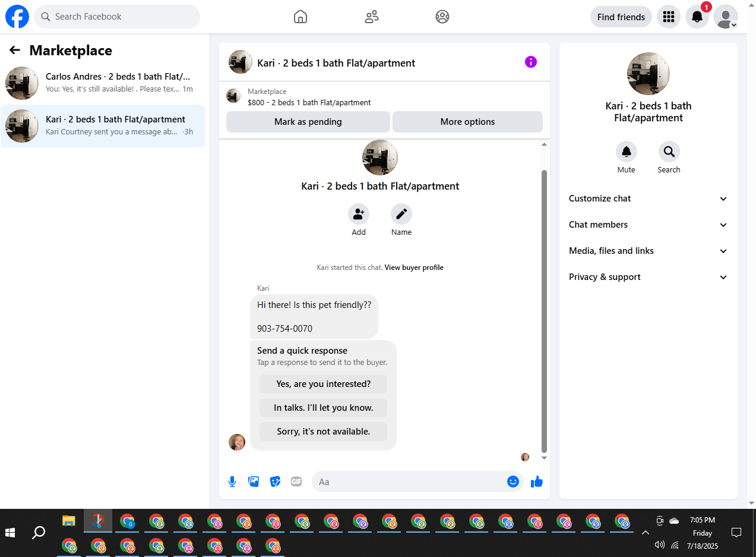Screen dimensions: 756x557
Task: Choose a GIF icon
Action: (x=296, y=482)
